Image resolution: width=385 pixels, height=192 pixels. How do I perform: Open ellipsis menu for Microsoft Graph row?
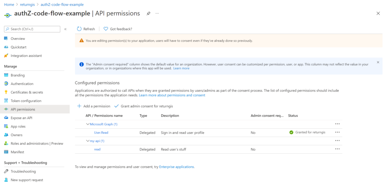tap(337, 124)
